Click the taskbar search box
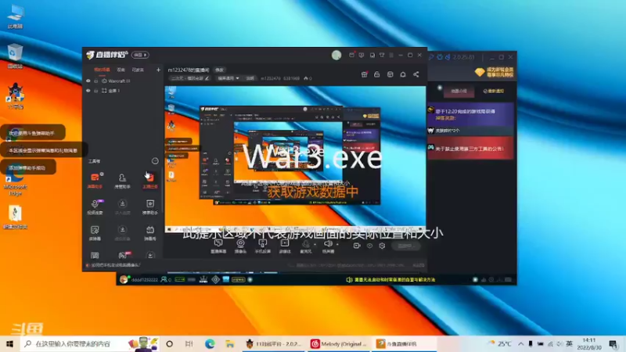The image size is (626, 352). pos(90,343)
